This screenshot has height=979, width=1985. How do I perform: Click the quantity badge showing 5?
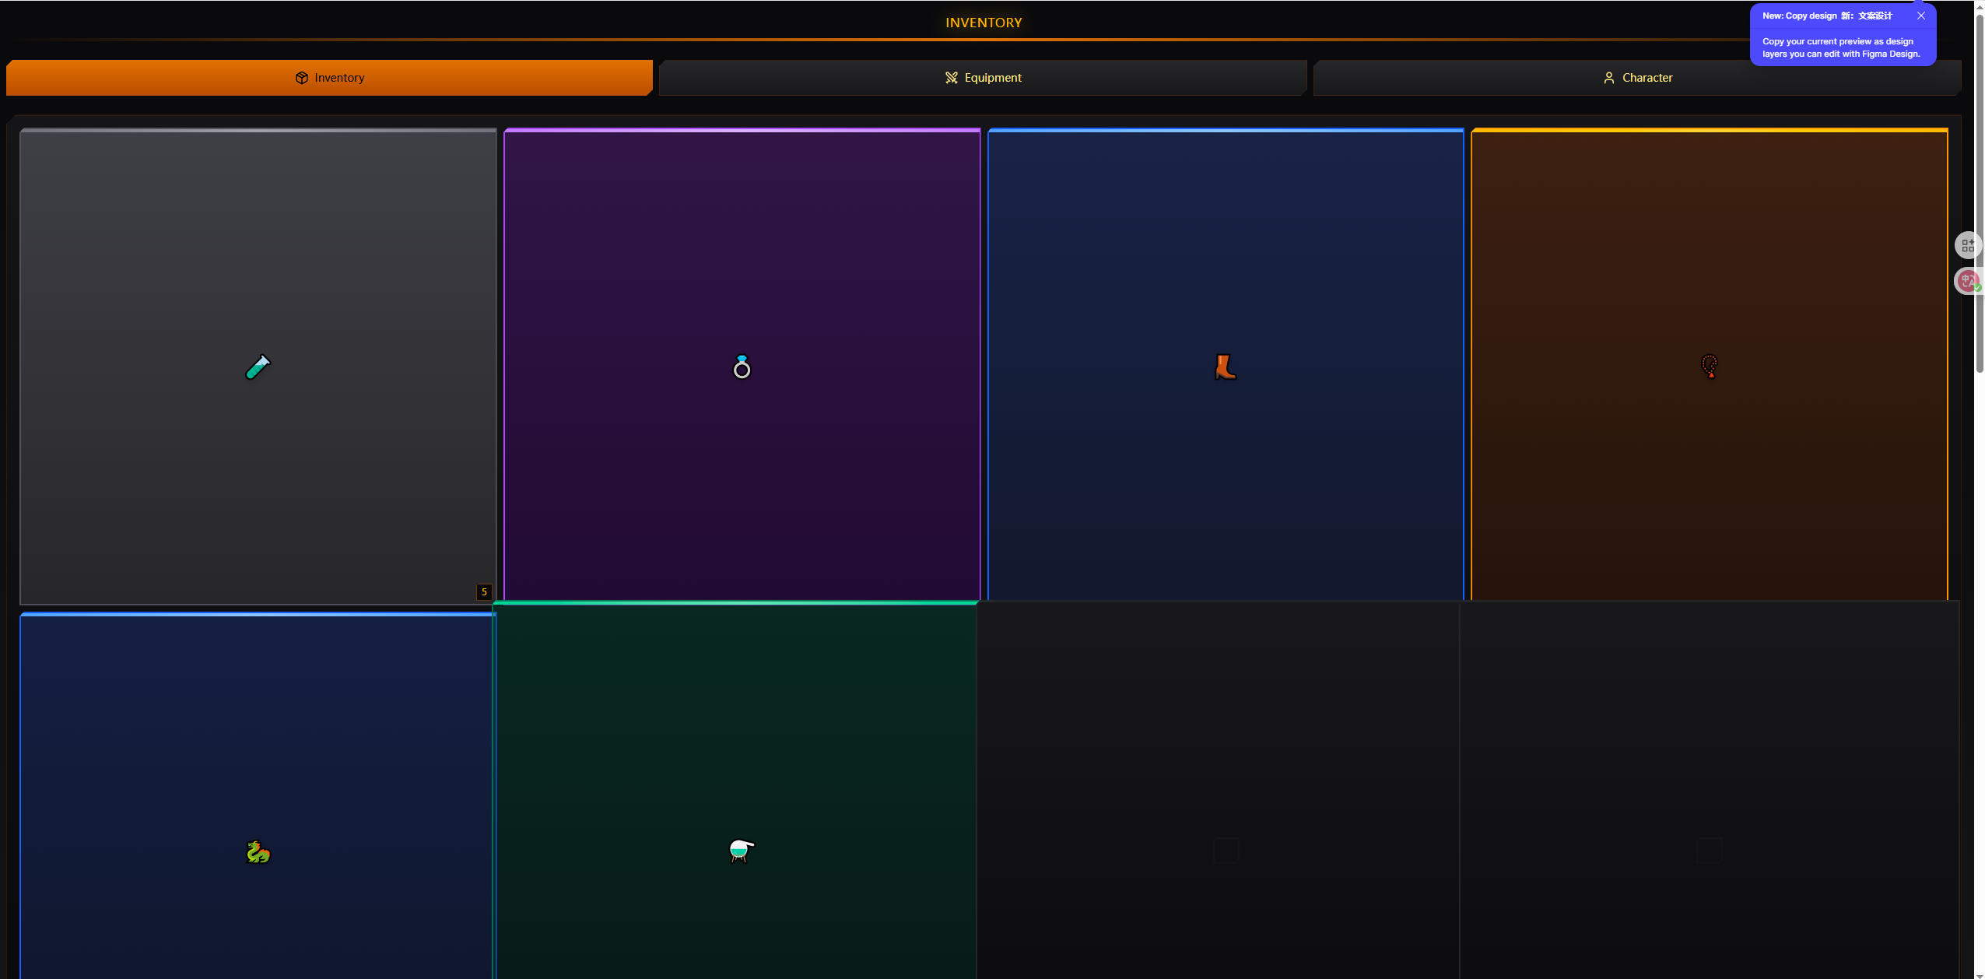(x=484, y=592)
